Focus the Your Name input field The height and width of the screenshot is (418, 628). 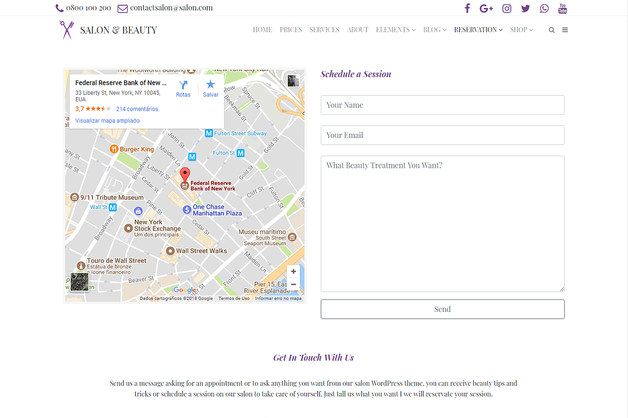(443, 105)
